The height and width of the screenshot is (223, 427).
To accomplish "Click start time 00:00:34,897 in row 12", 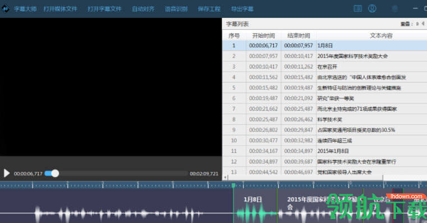I will pos(263,162).
